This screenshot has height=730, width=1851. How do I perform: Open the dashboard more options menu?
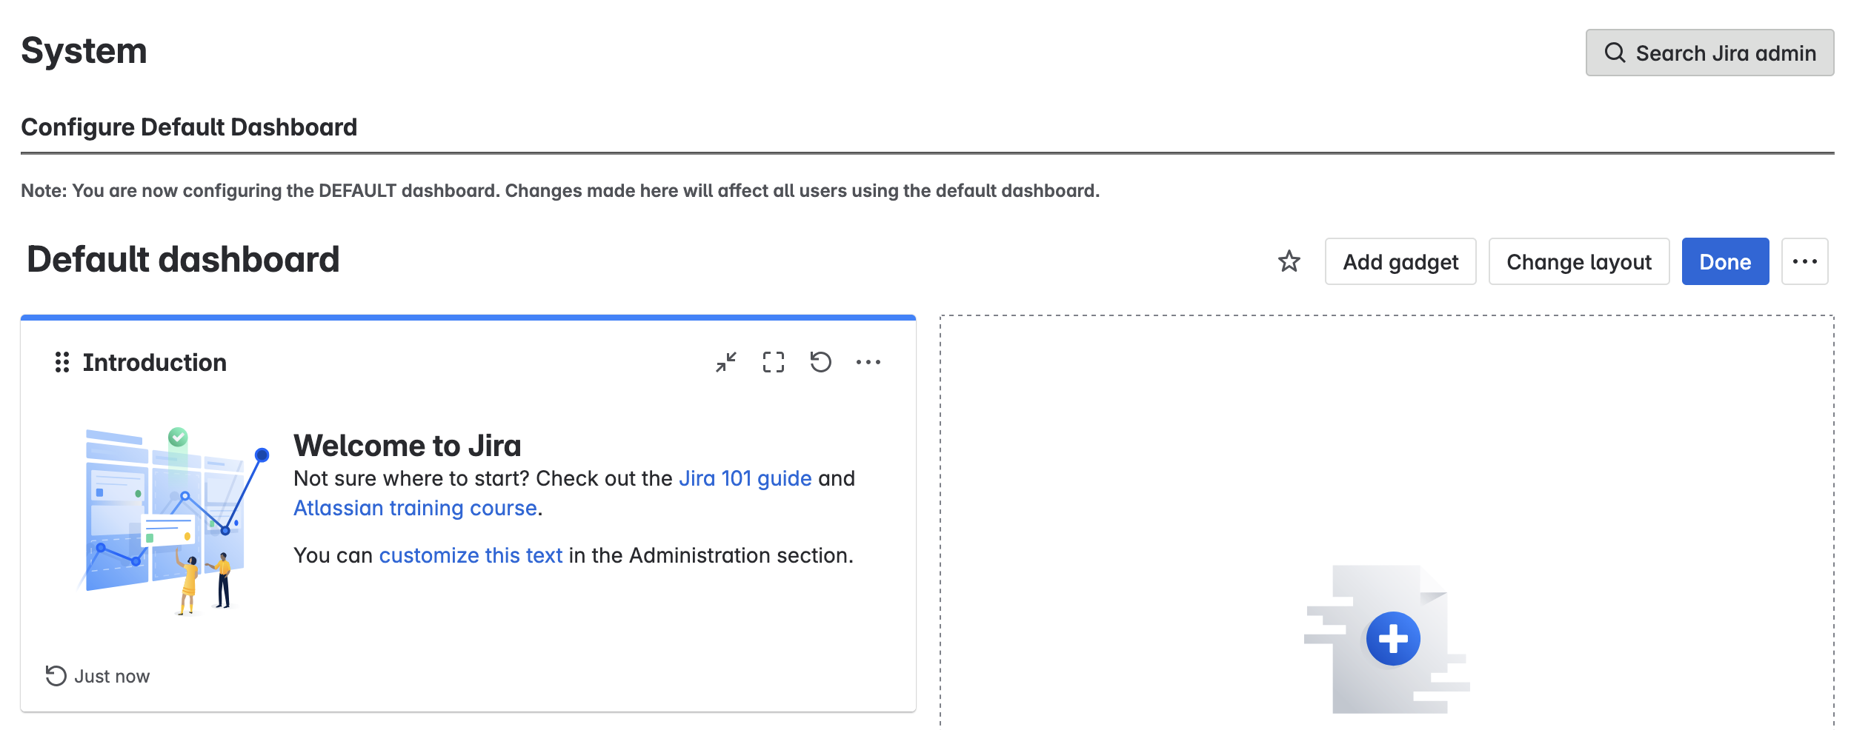[x=1804, y=261]
